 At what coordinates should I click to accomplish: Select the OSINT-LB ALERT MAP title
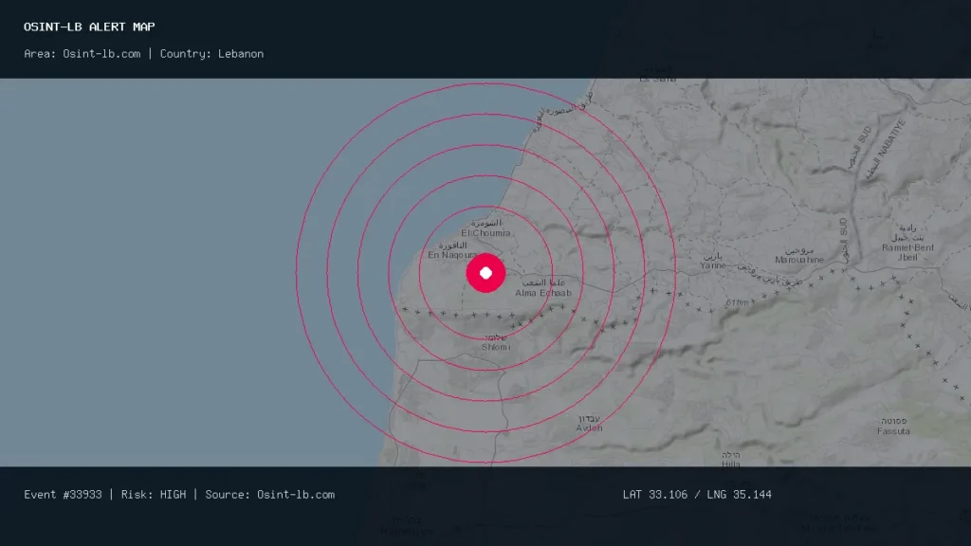(89, 27)
